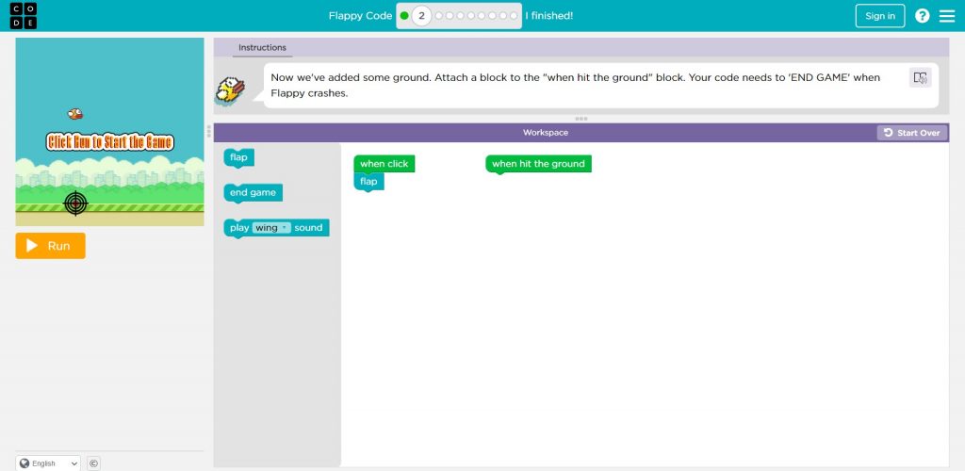Click the 'I finished!' link
The width and height of the screenshot is (965, 471).
pos(549,16)
